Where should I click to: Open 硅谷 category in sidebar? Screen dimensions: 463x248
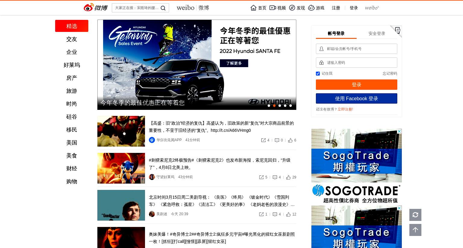[72, 117]
